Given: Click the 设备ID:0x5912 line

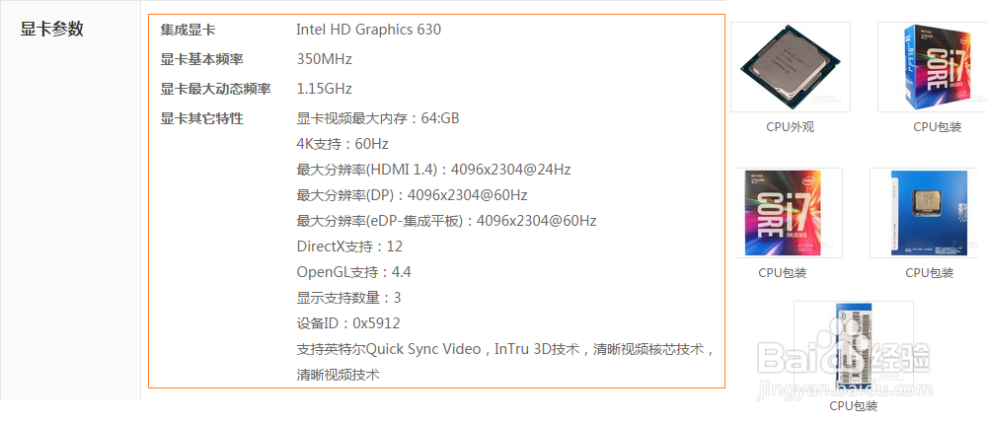Looking at the screenshot, I should point(348,323).
